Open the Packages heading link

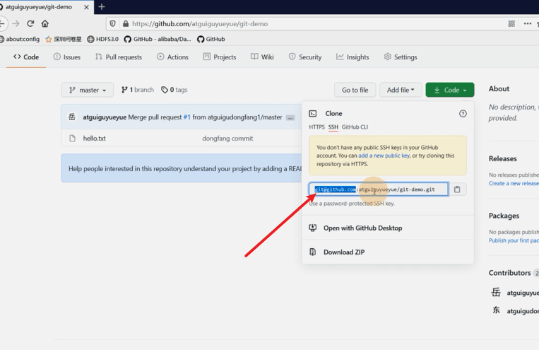[504, 216]
